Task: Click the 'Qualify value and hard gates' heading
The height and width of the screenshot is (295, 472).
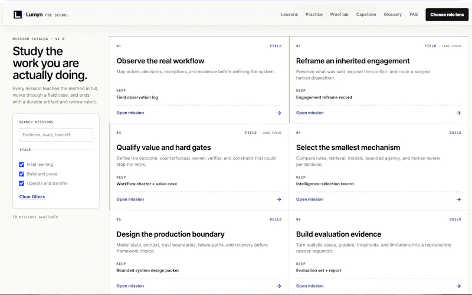Action: pyautogui.click(x=163, y=147)
